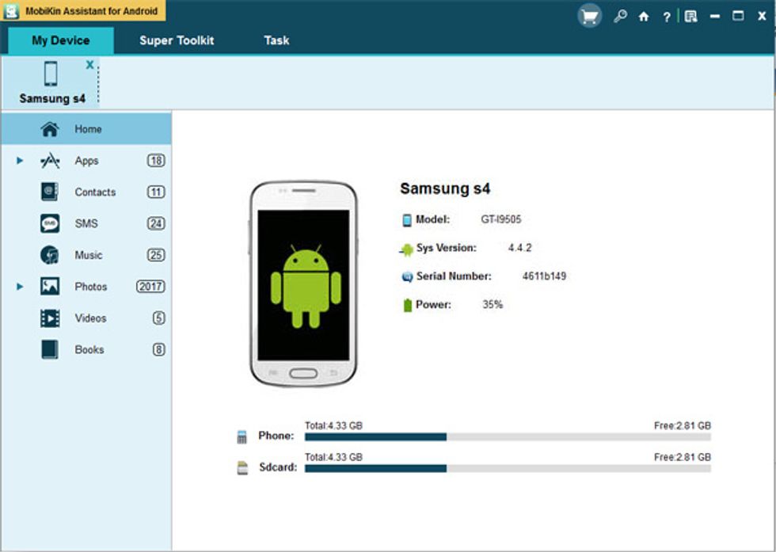Viewport: 776px width, 552px height.
Task: Expand the Photos category arrow
Action: tap(20, 287)
